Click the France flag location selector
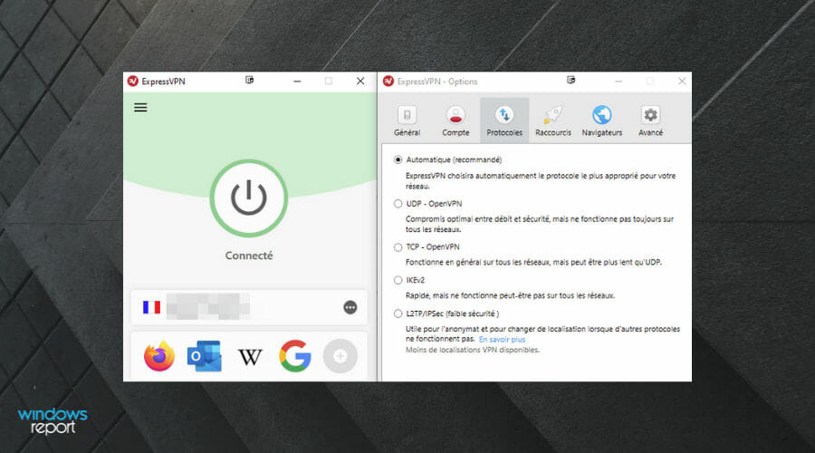The width and height of the screenshot is (815, 453). coord(151,308)
